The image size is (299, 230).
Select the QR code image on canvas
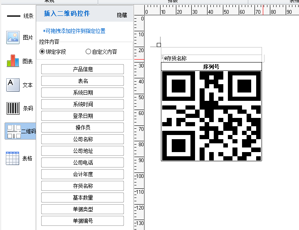211,116
